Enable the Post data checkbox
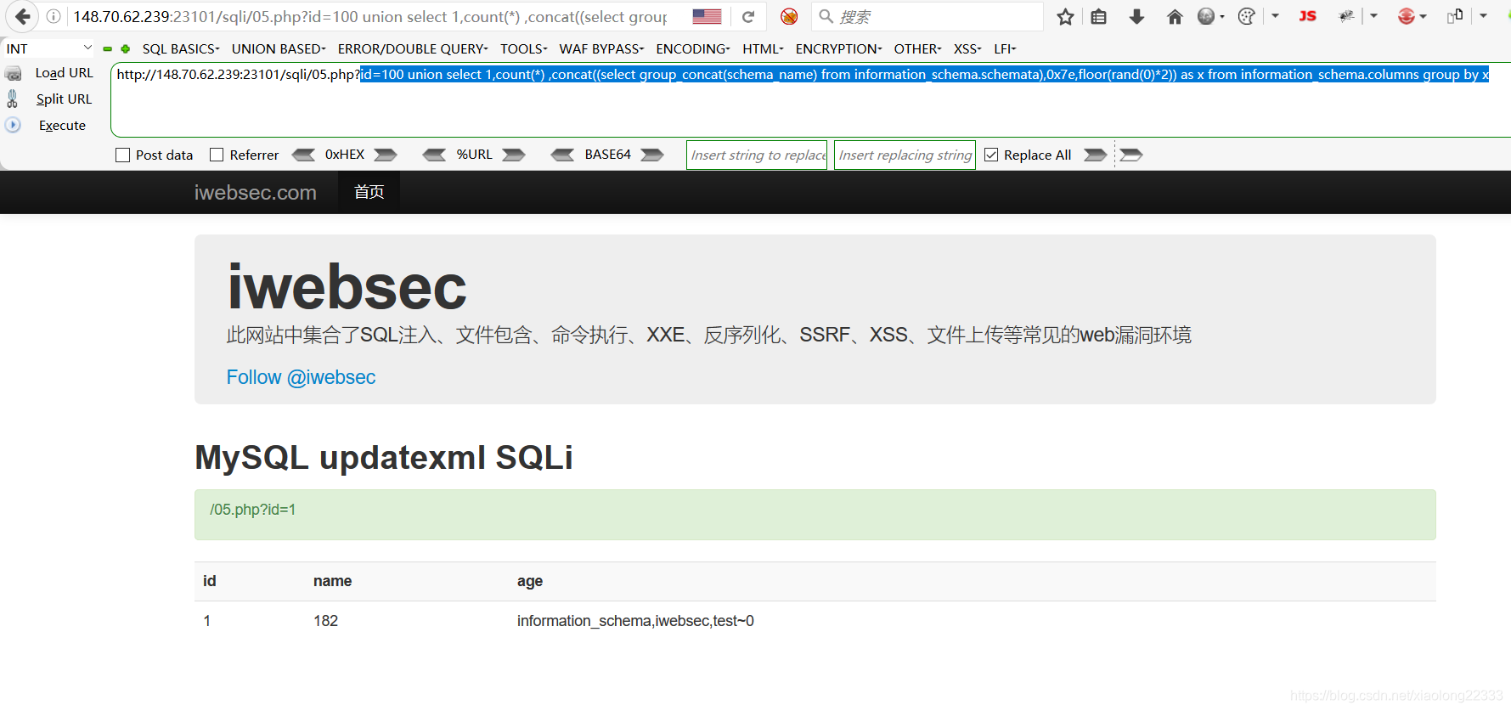The width and height of the screenshot is (1511, 711). [x=123, y=155]
